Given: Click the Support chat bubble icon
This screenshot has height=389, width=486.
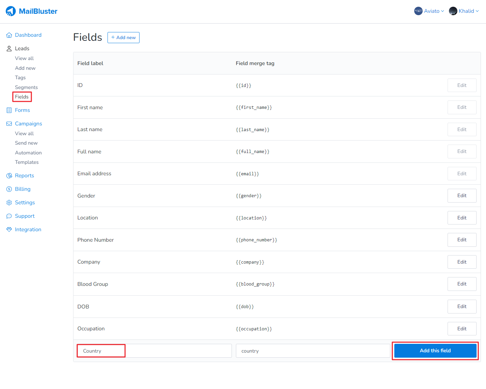Looking at the screenshot, I should point(9,216).
